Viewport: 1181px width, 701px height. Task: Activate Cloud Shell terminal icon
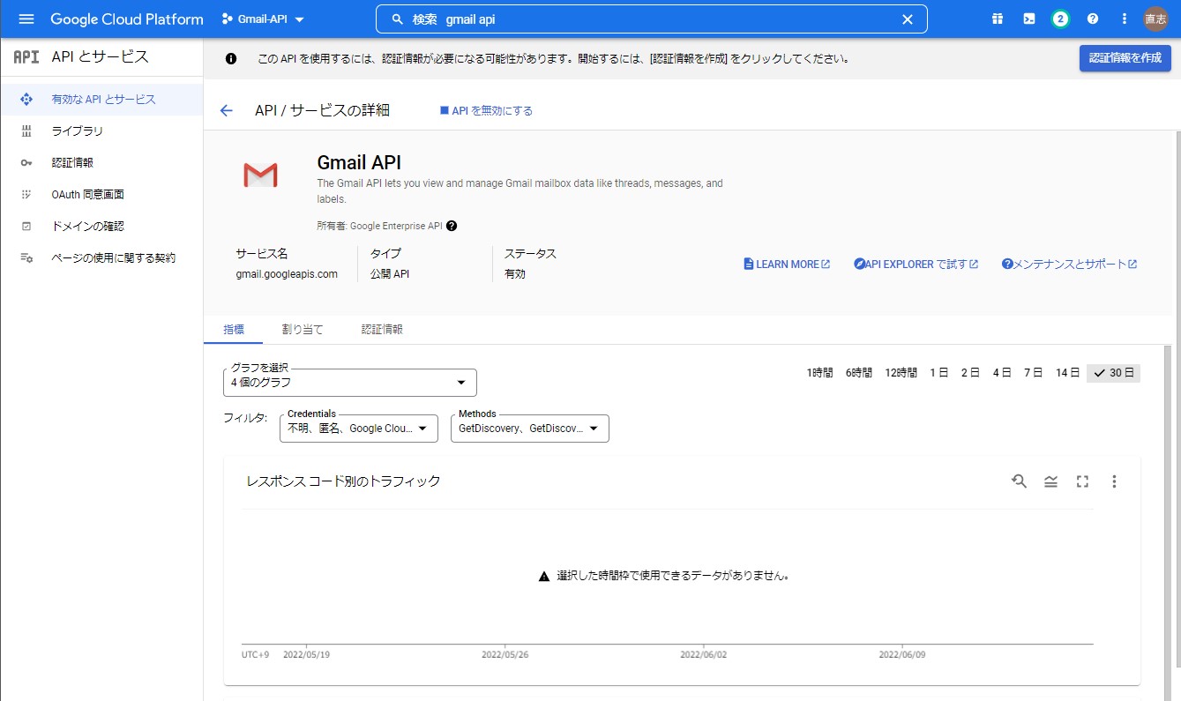click(1029, 19)
